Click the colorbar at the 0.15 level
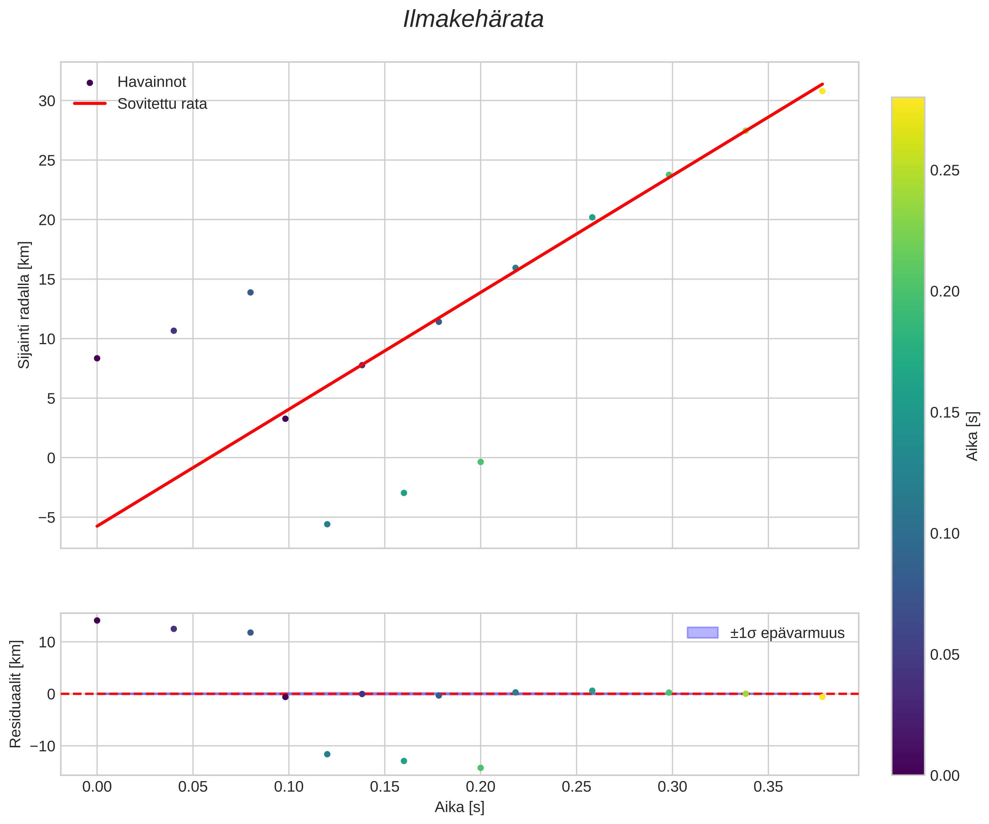The image size is (989, 824). point(908,413)
